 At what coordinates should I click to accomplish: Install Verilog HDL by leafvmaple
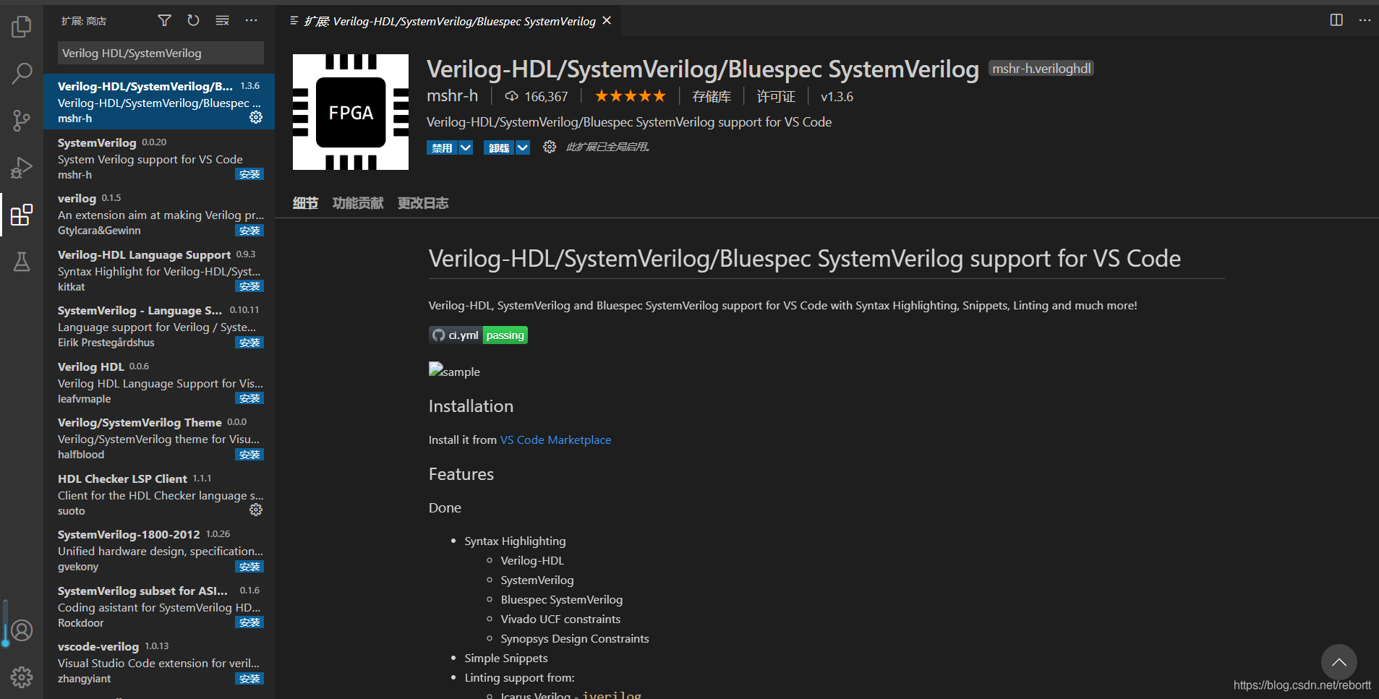click(249, 398)
